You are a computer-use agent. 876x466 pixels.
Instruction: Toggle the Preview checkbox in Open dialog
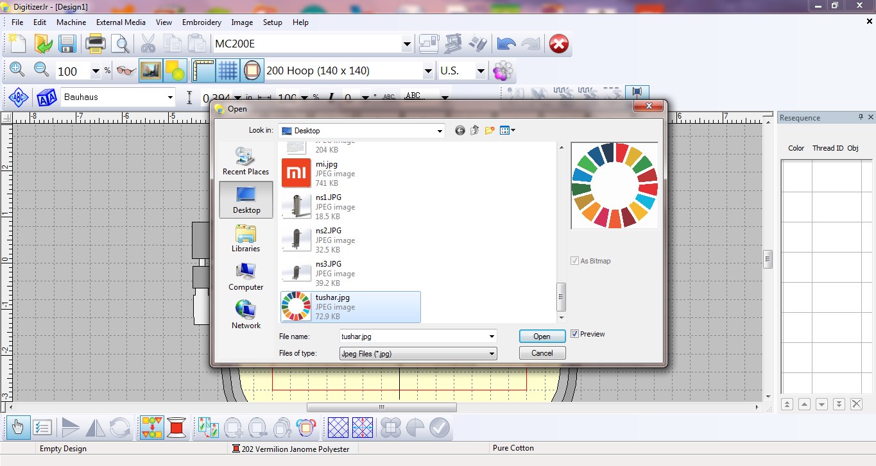(x=575, y=334)
